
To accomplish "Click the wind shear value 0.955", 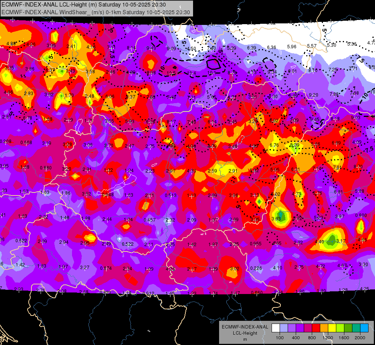I will click(x=255, y=244).
